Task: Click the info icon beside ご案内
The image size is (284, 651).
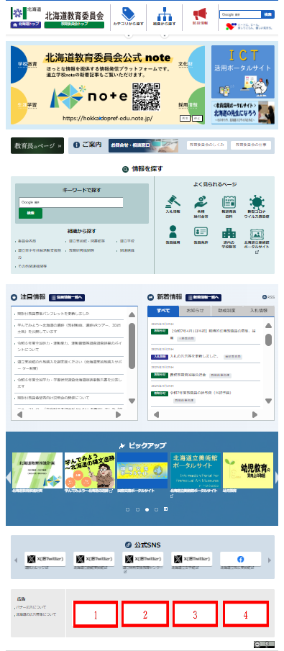Action: click(x=76, y=145)
